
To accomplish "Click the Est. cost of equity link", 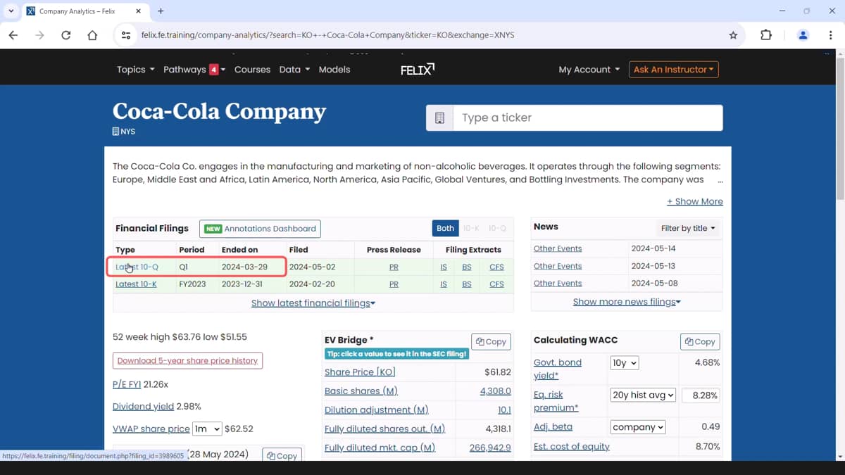I will [572, 447].
